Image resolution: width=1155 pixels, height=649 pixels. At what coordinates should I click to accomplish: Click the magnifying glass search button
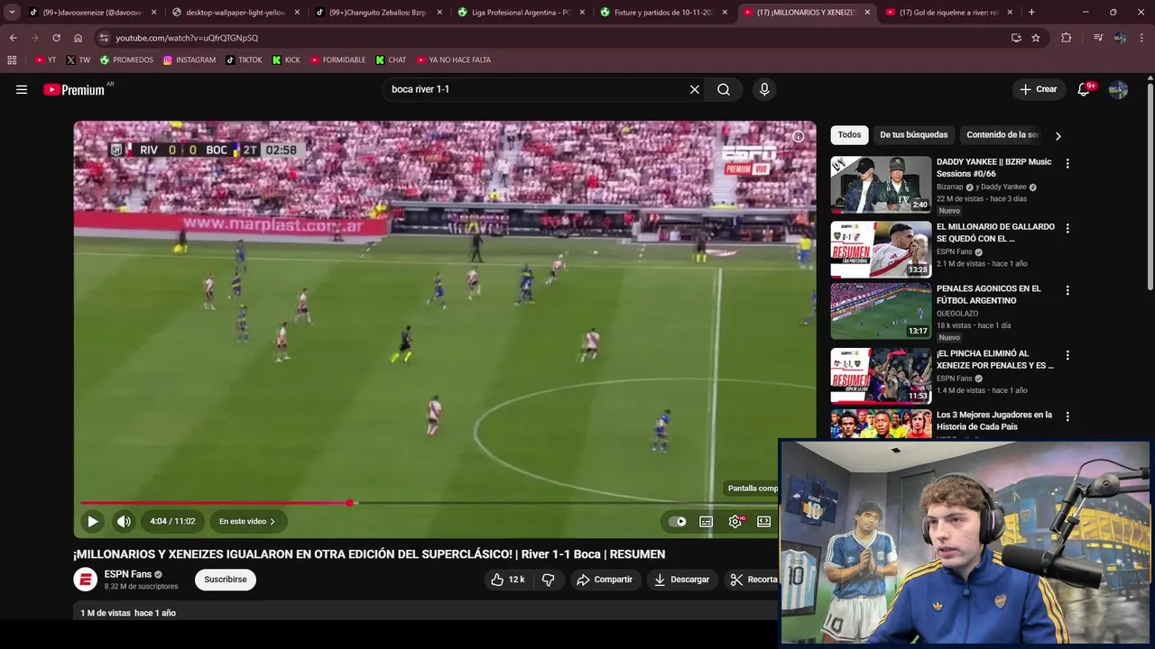(x=724, y=89)
